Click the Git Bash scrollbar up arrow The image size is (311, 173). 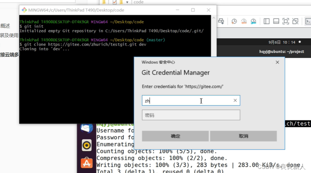214,18
